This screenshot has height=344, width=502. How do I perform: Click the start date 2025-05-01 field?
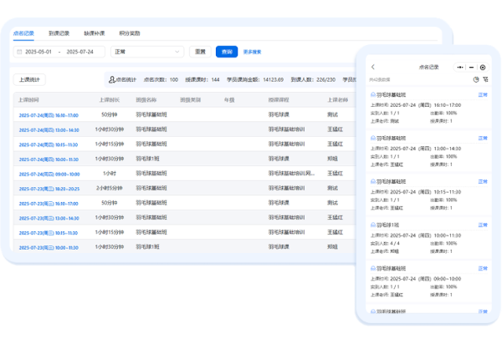click(x=39, y=52)
